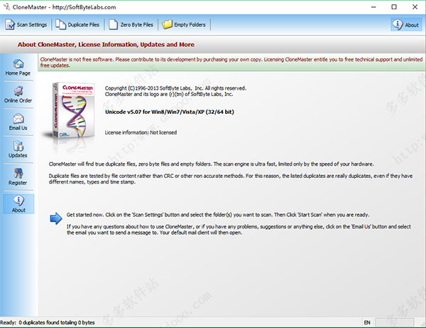
Task: Click the empty progress box in the status bar
Action: click(x=395, y=322)
